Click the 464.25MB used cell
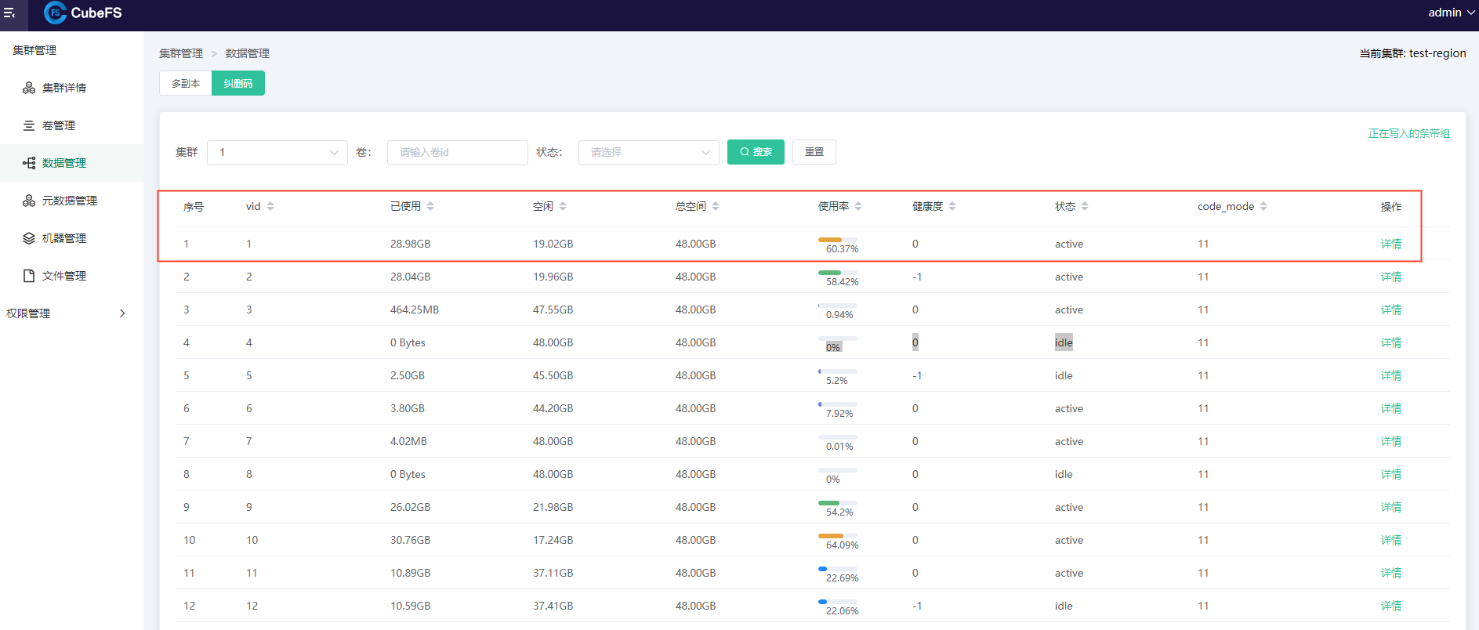 [x=415, y=310]
